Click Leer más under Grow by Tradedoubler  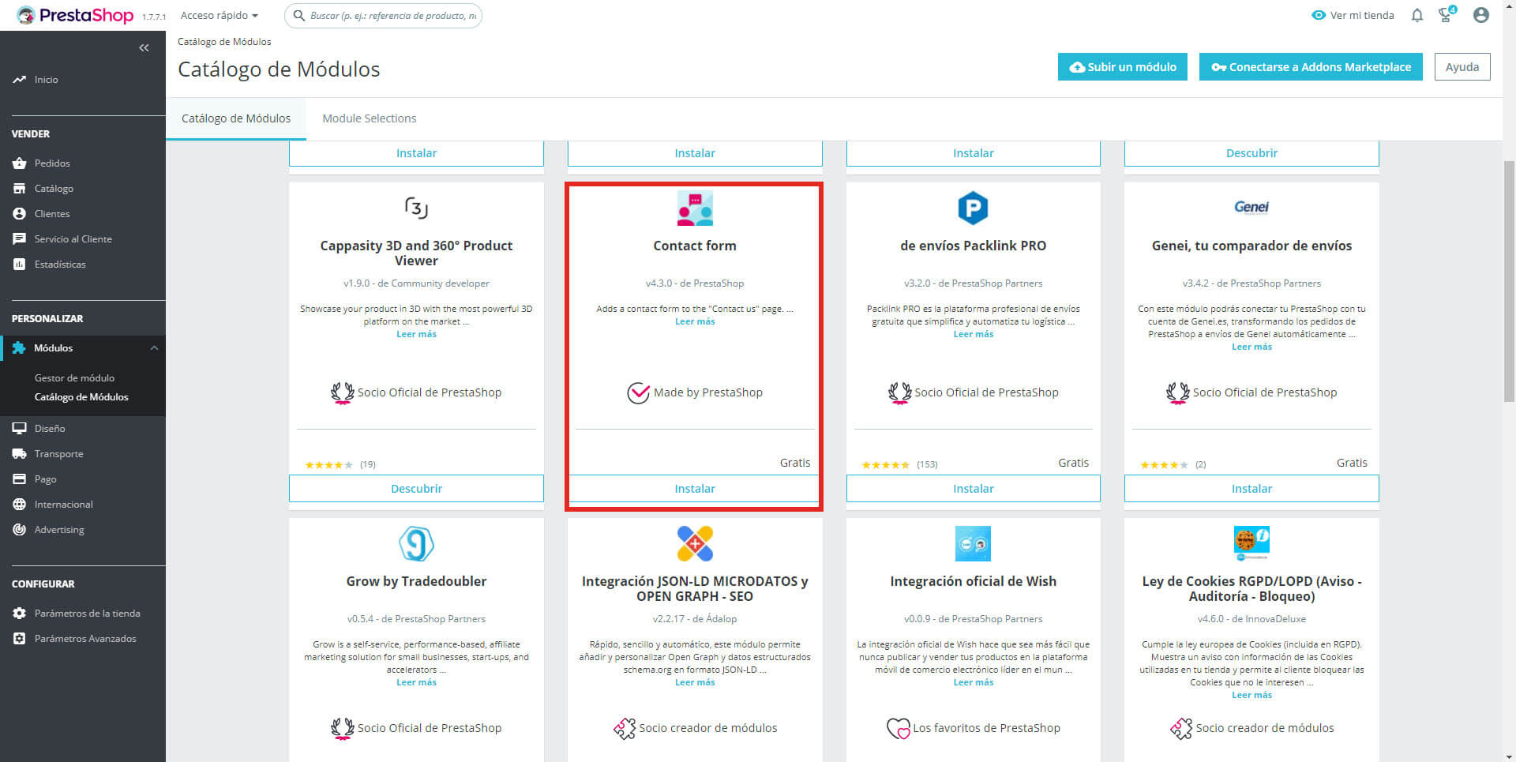[416, 682]
